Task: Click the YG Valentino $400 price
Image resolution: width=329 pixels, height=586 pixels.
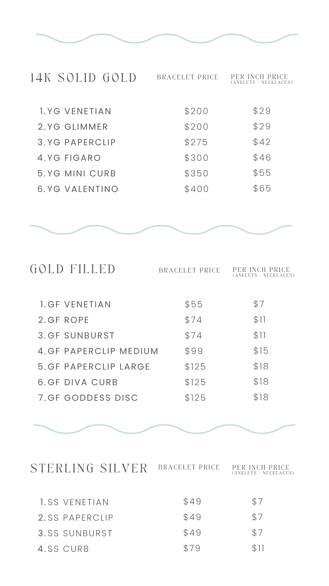Action: coord(196,189)
